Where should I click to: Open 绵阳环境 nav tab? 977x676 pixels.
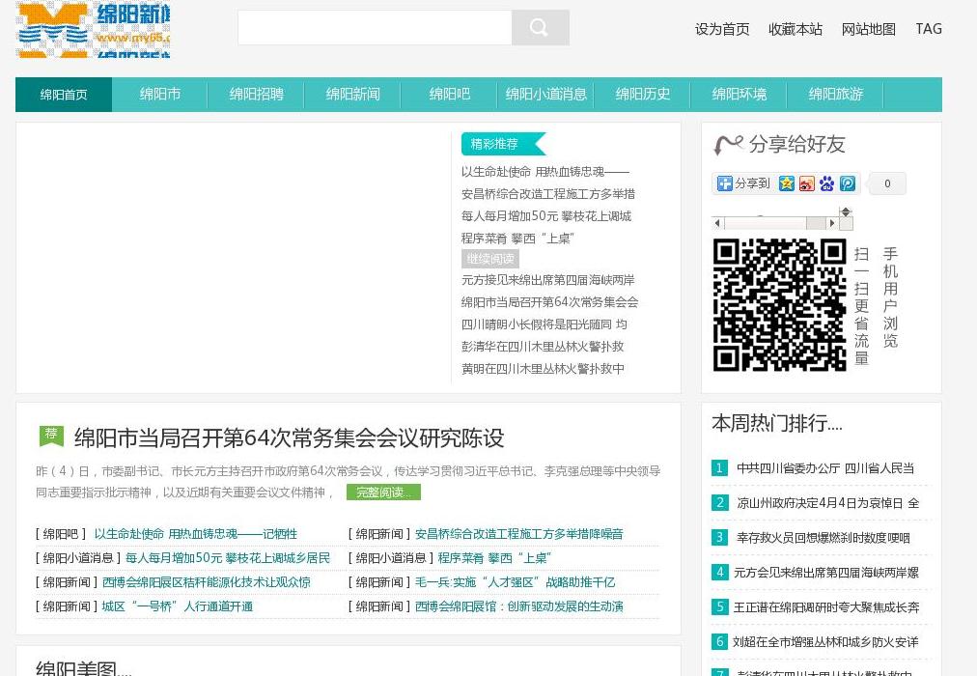point(739,95)
